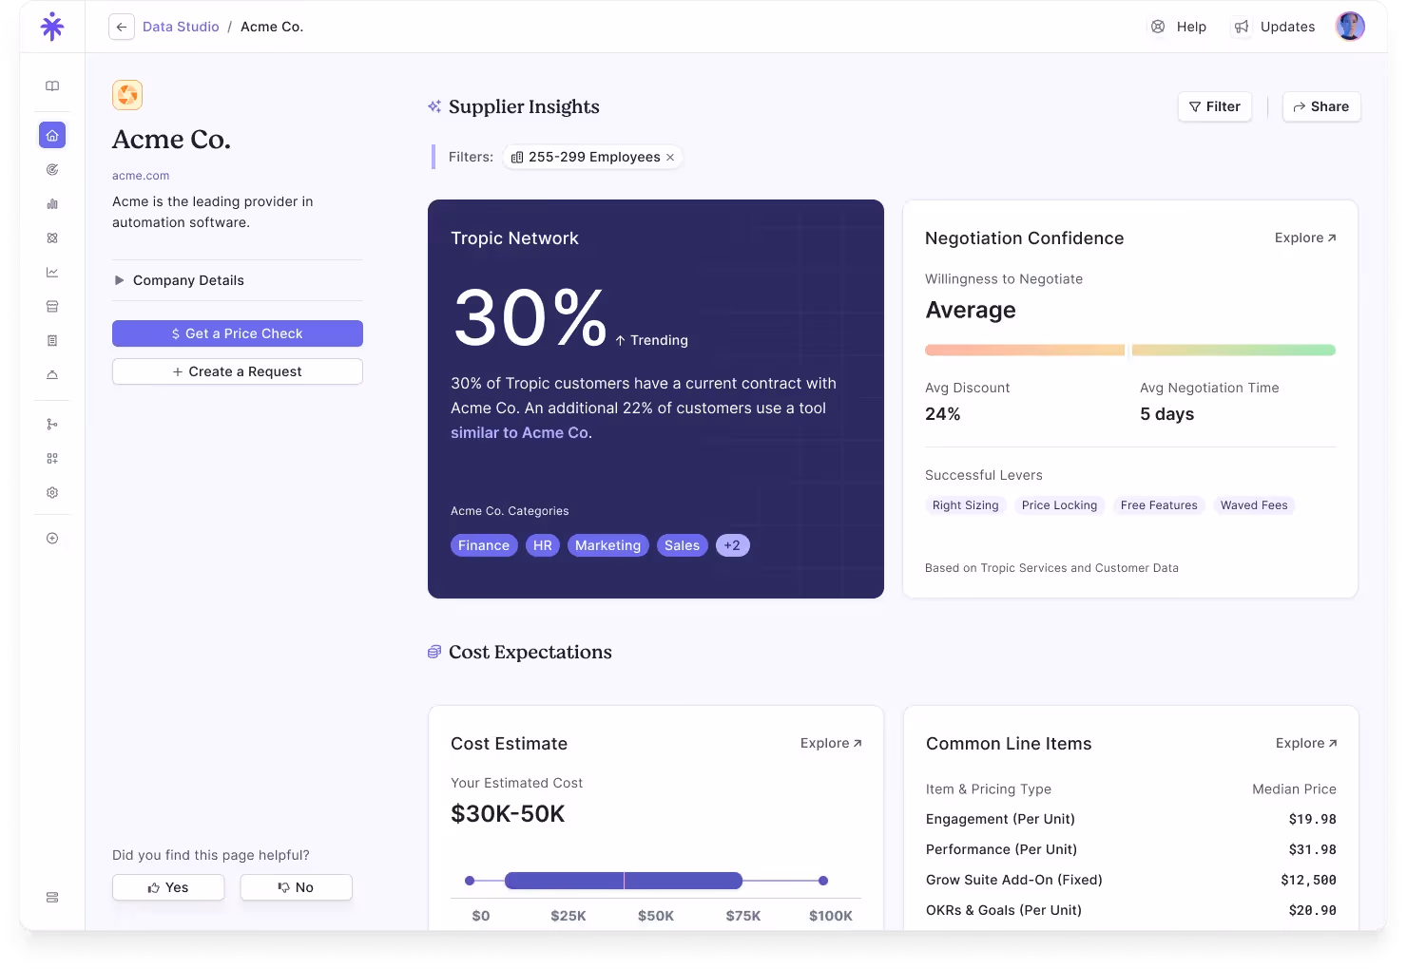This screenshot has width=1407, height=969.
Task: Answer No to page helpful
Action: pyautogui.click(x=296, y=887)
